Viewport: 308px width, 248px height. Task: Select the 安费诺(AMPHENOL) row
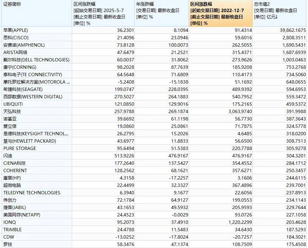pyautogui.click(x=24, y=45)
